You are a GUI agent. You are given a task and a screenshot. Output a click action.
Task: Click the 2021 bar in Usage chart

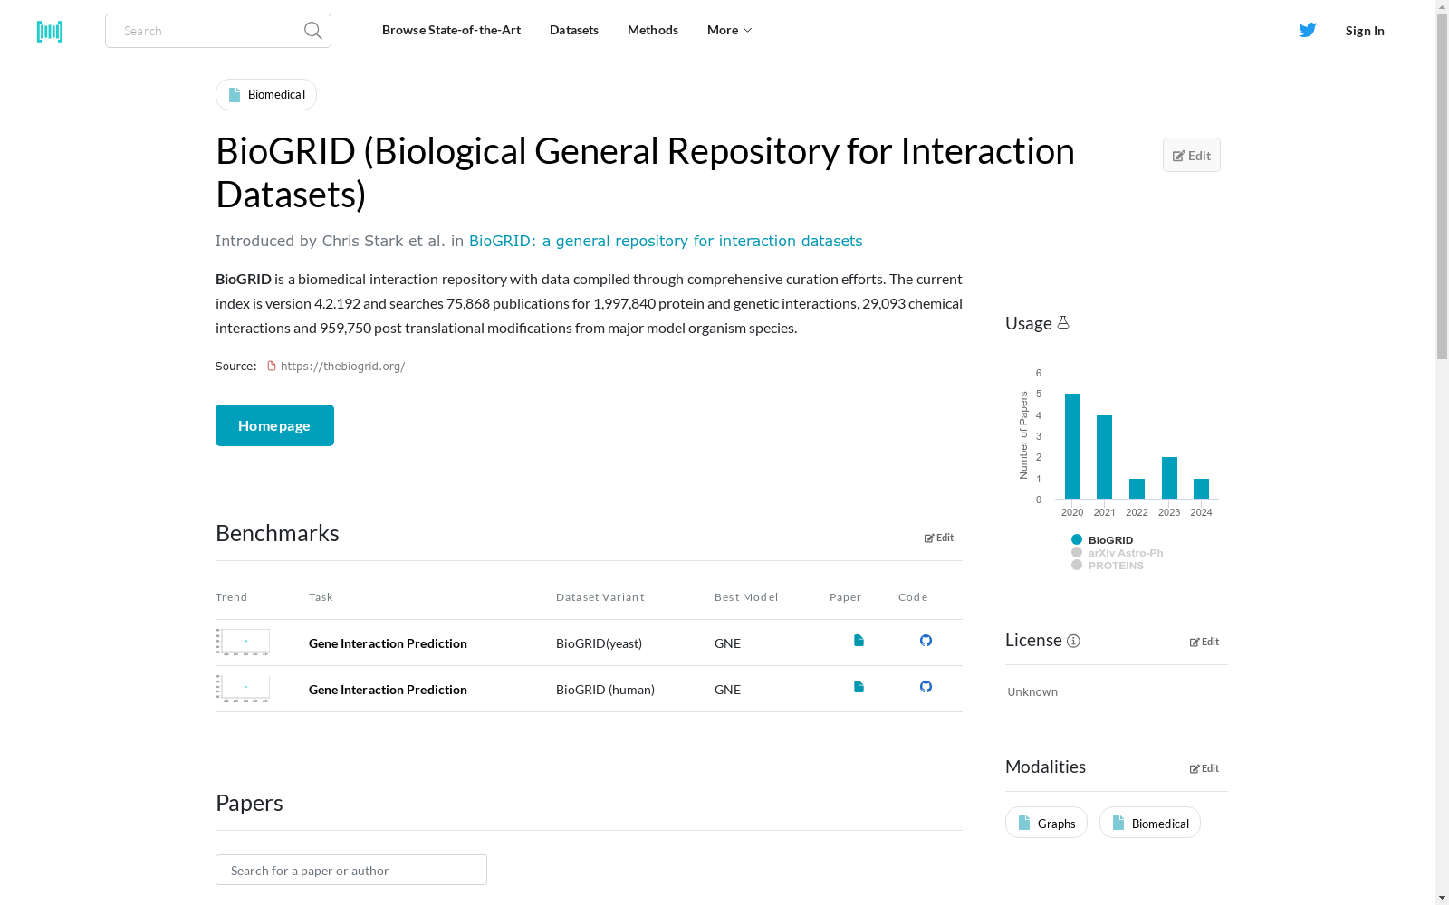[1104, 457]
